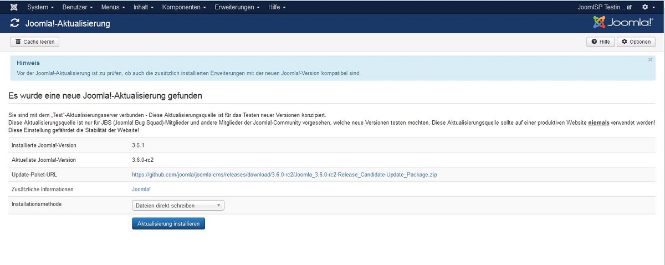The image size is (665, 265).
Task: Open the Menüs menu
Action: (x=113, y=7)
